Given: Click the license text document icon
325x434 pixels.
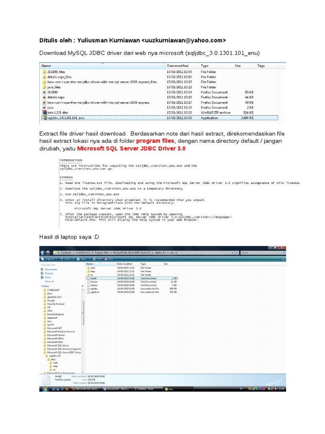Looking at the screenshot, I should (x=88, y=281).
